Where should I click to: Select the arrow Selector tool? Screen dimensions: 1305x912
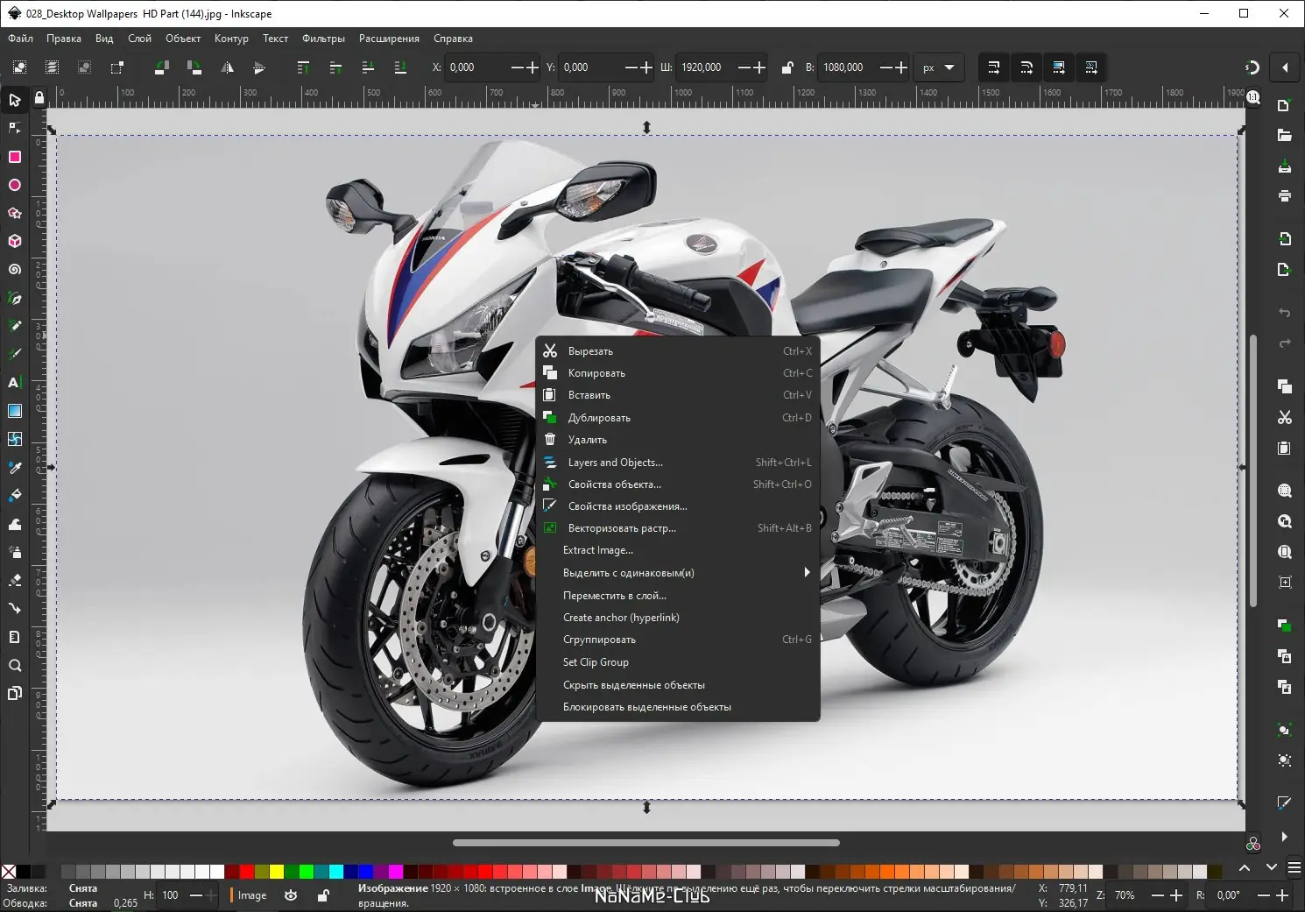[15, 100]
